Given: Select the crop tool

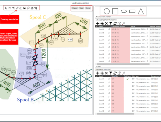Looking at the screenshot, I should [36, 8].
